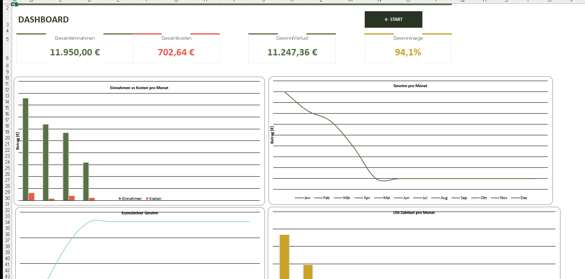
Task: Select the 'Kumulativer Gewinn' chart title
Action: pyautogui.click(x=140, y=213)
